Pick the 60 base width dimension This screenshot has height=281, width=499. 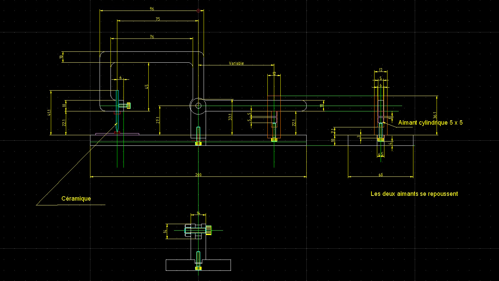[x=381, y=175]
